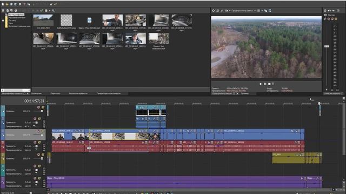Open the Шина мастеринга tab
346x194 pixels.
[332, 93]
